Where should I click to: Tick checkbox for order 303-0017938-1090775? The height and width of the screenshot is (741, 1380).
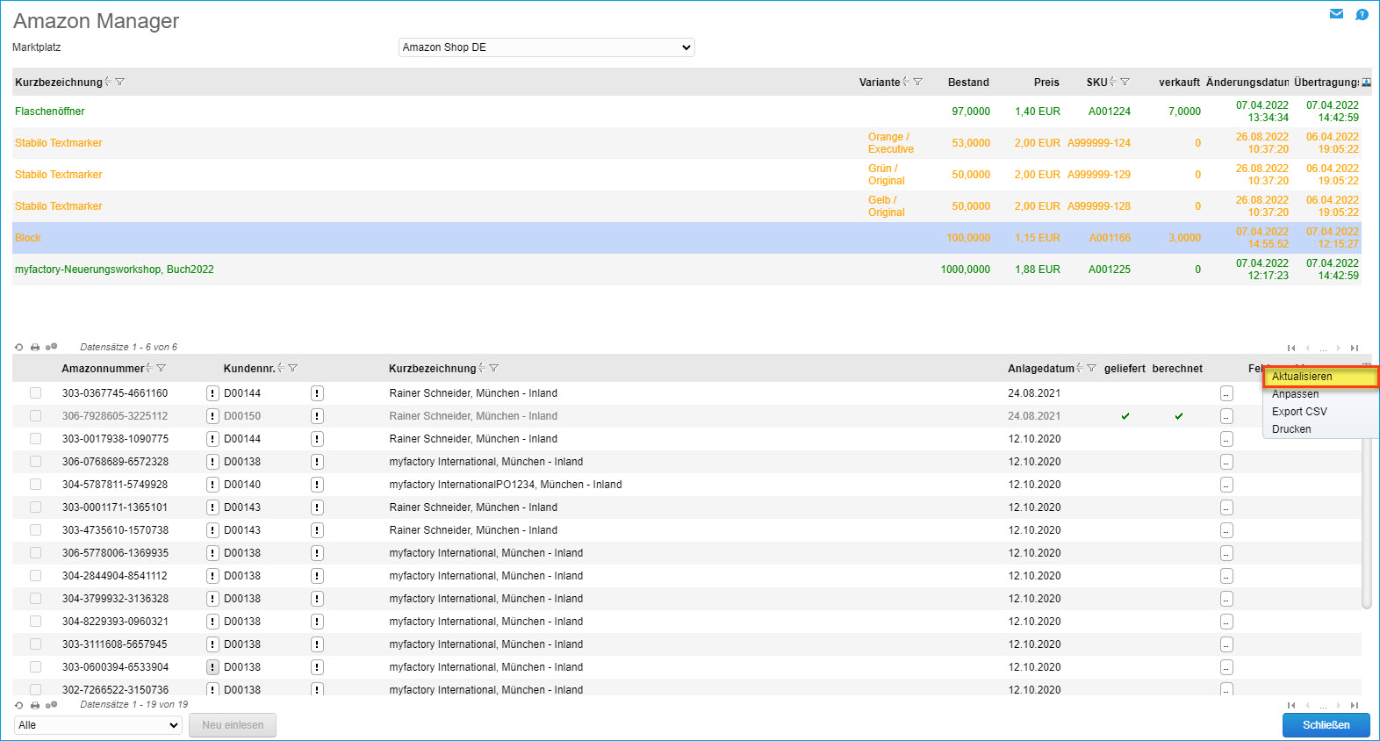click(35, 439)
